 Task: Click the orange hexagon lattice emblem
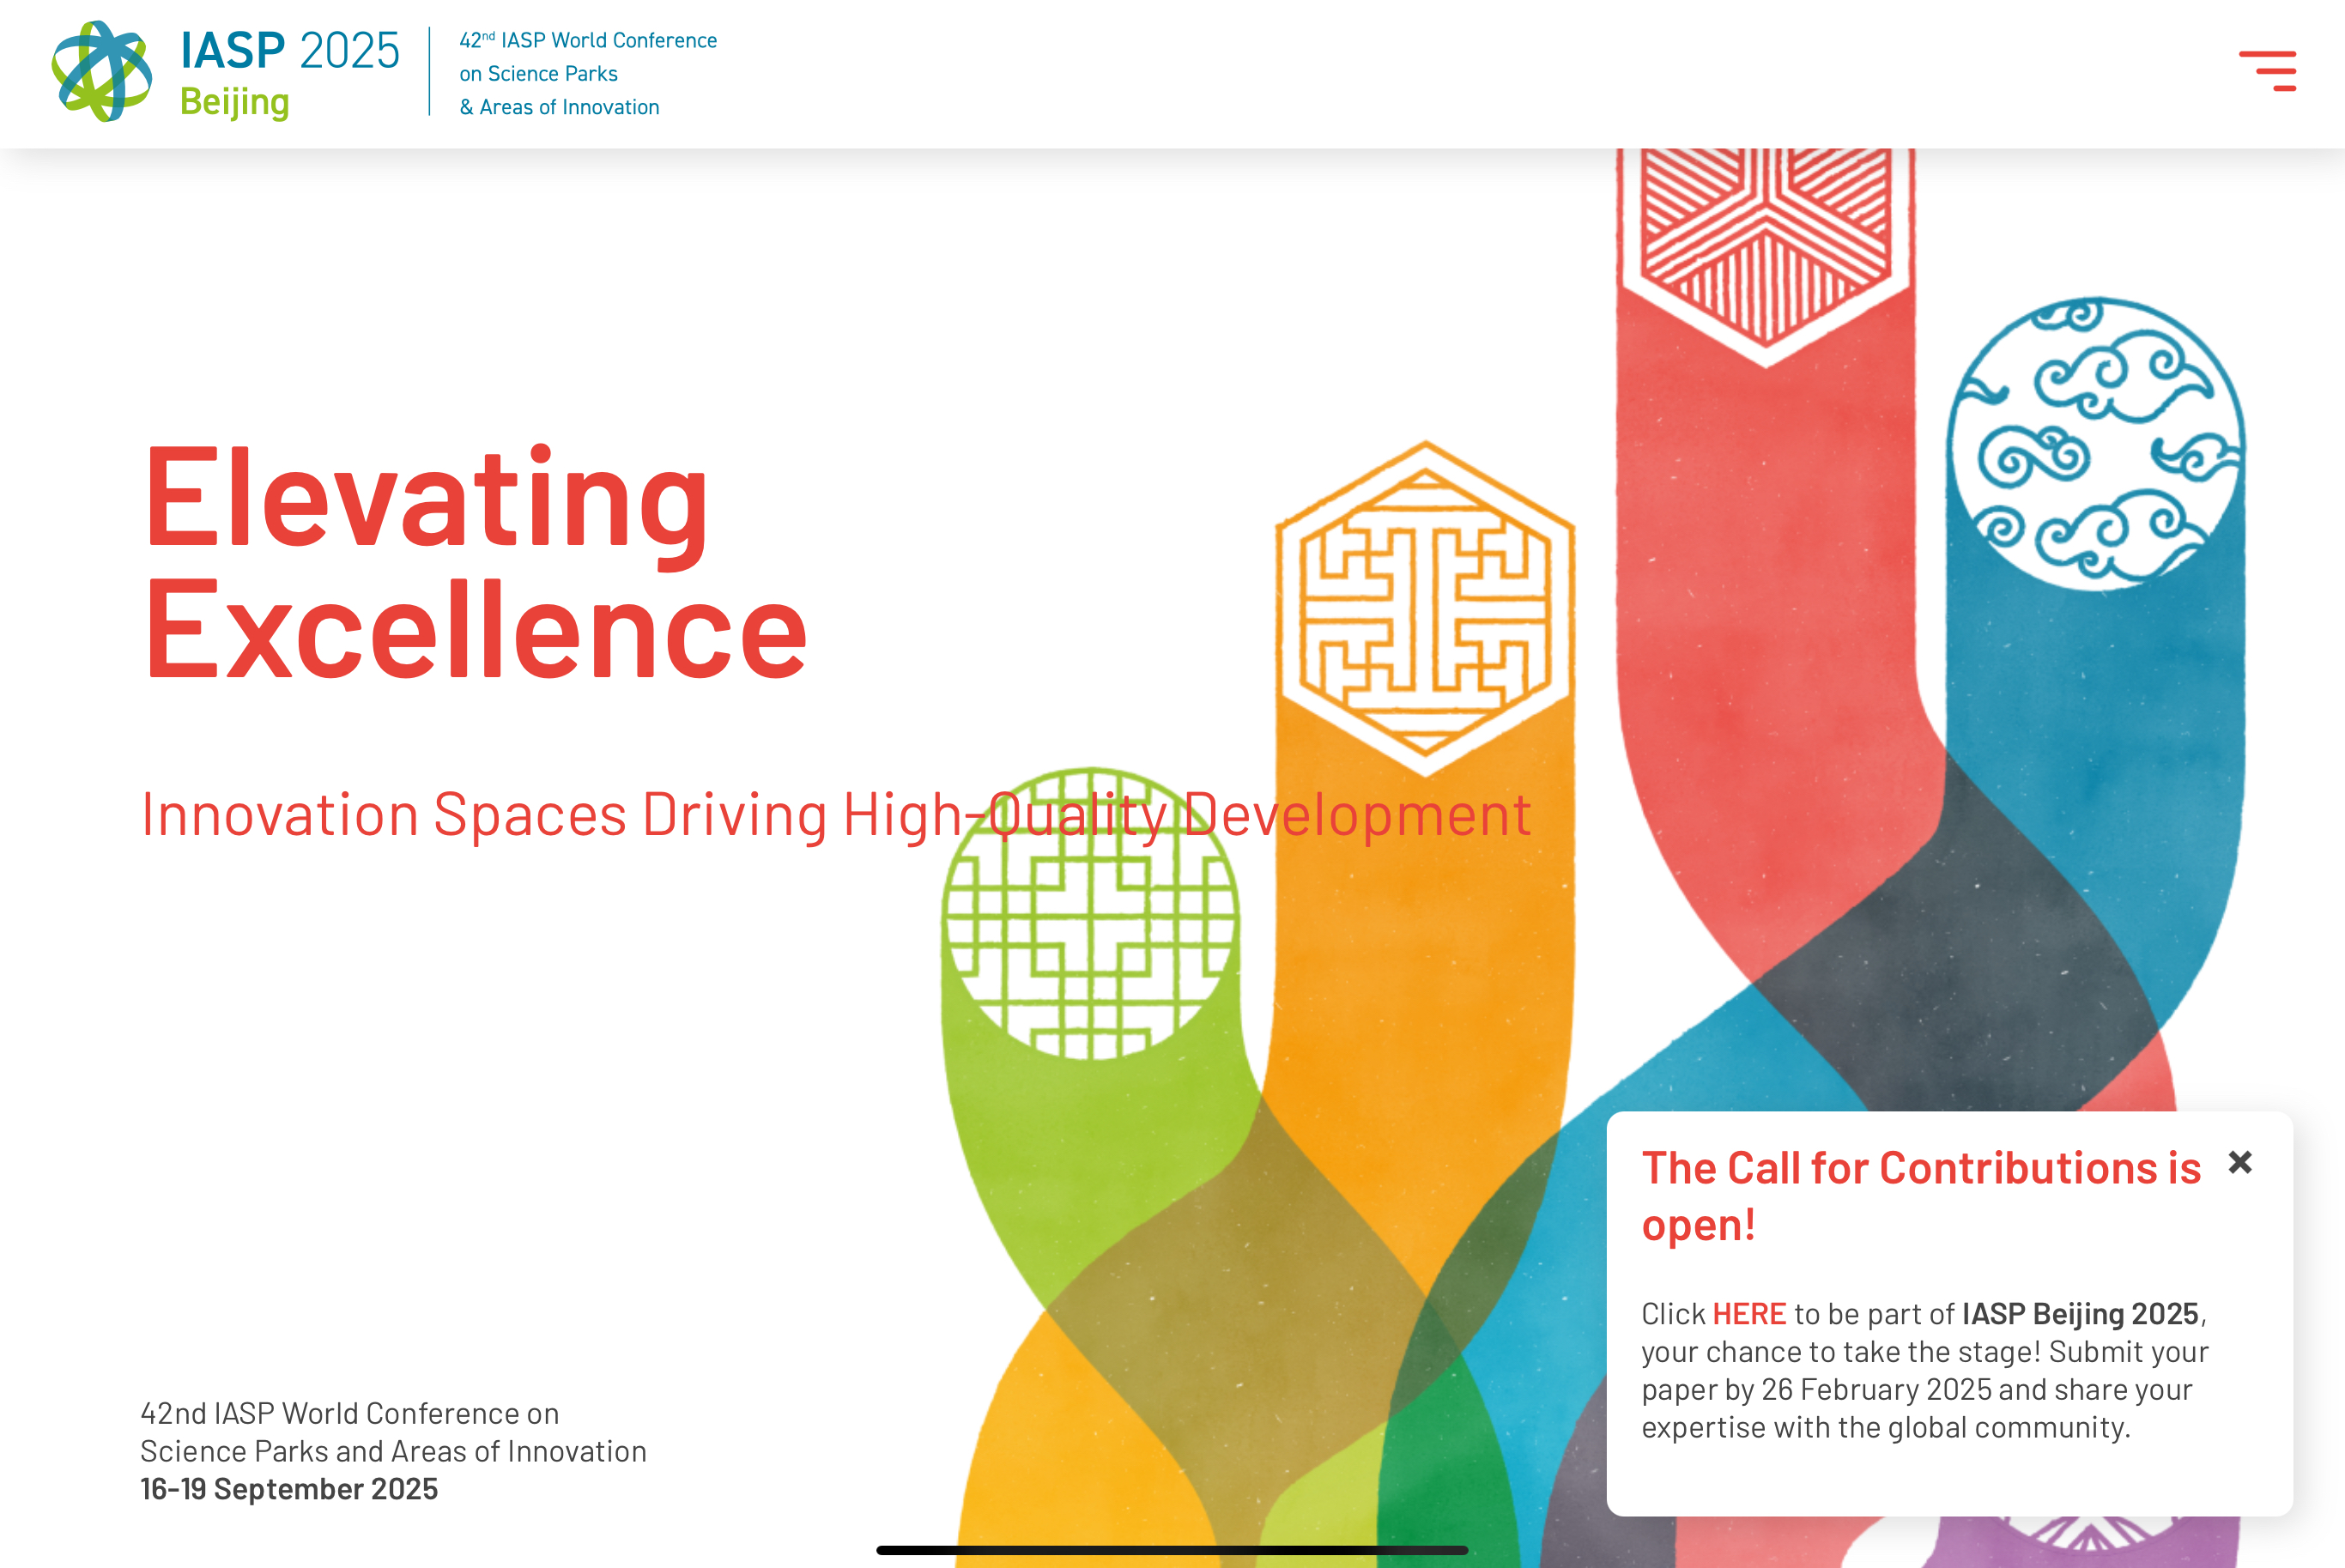point(1425,609)
